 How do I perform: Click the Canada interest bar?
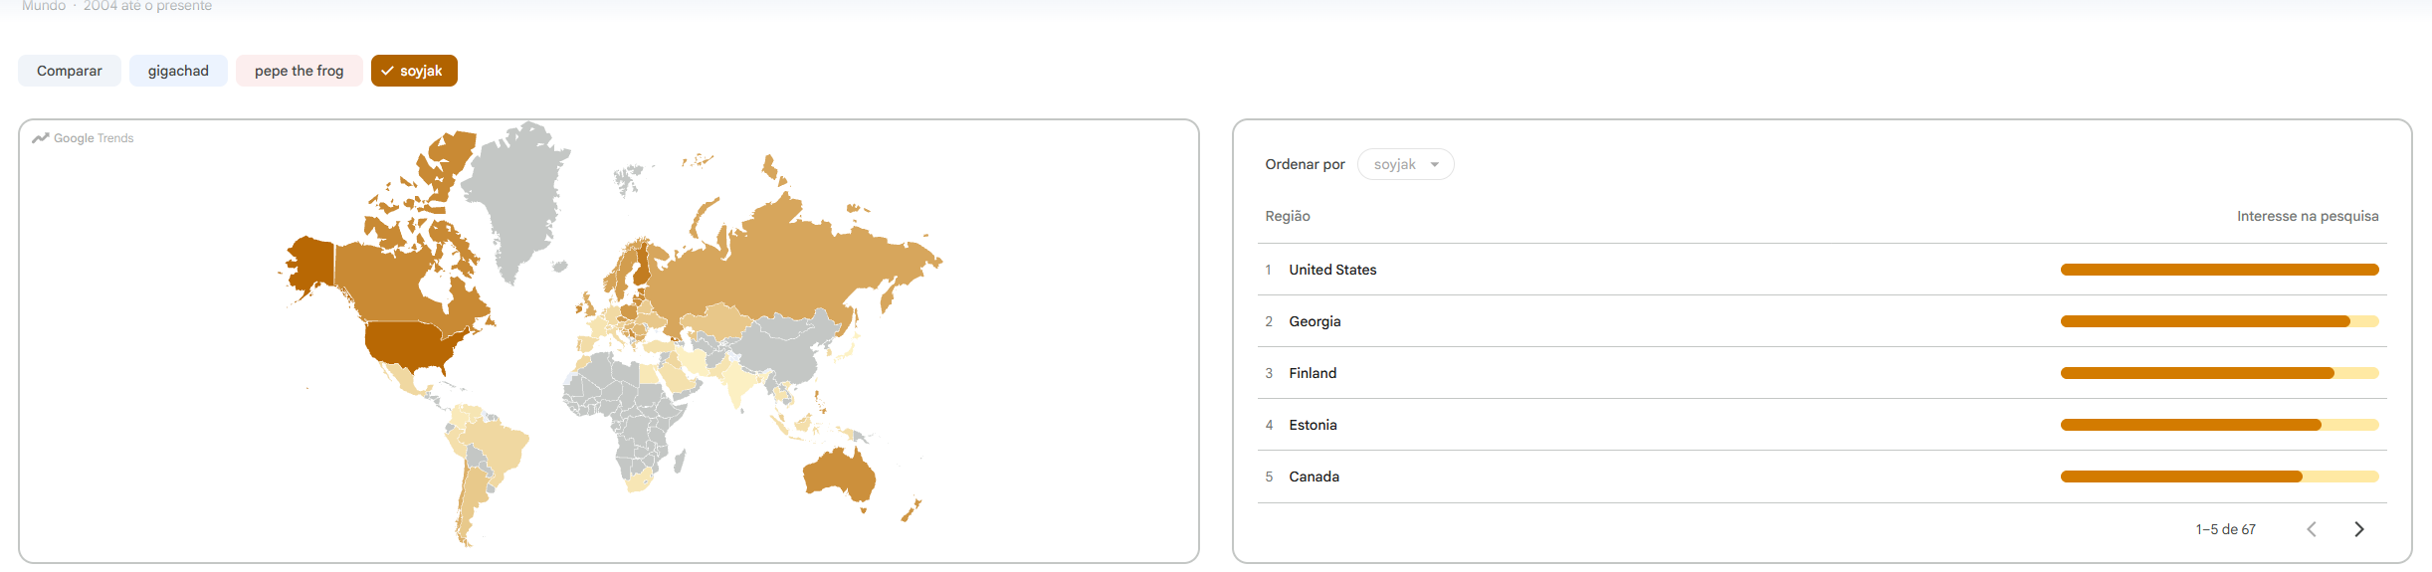point(2220,477)
